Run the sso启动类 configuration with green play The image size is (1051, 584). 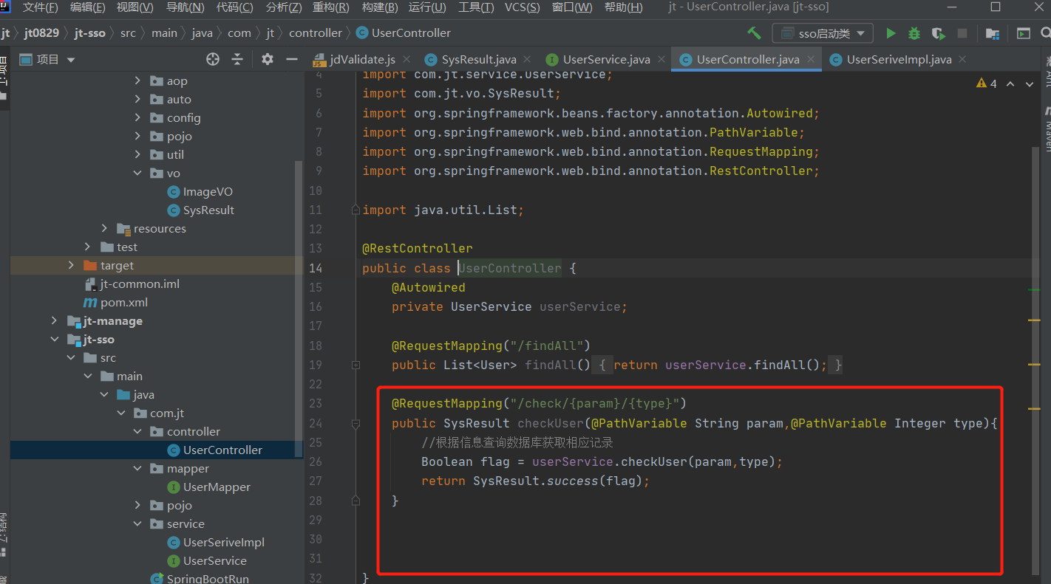pos(891,33)
